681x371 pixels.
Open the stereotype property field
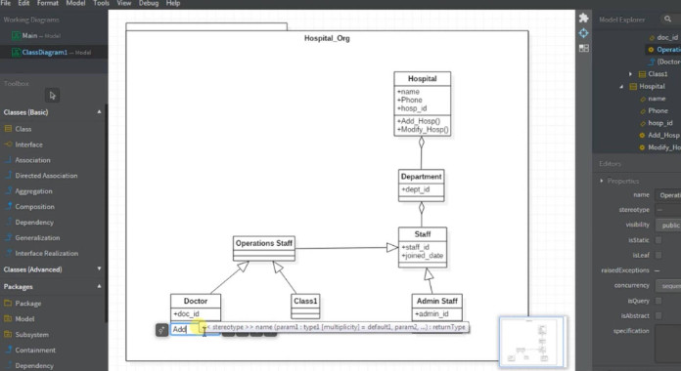(x=668, y=210)
